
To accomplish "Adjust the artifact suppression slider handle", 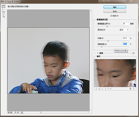I will (x=102, y=47).
